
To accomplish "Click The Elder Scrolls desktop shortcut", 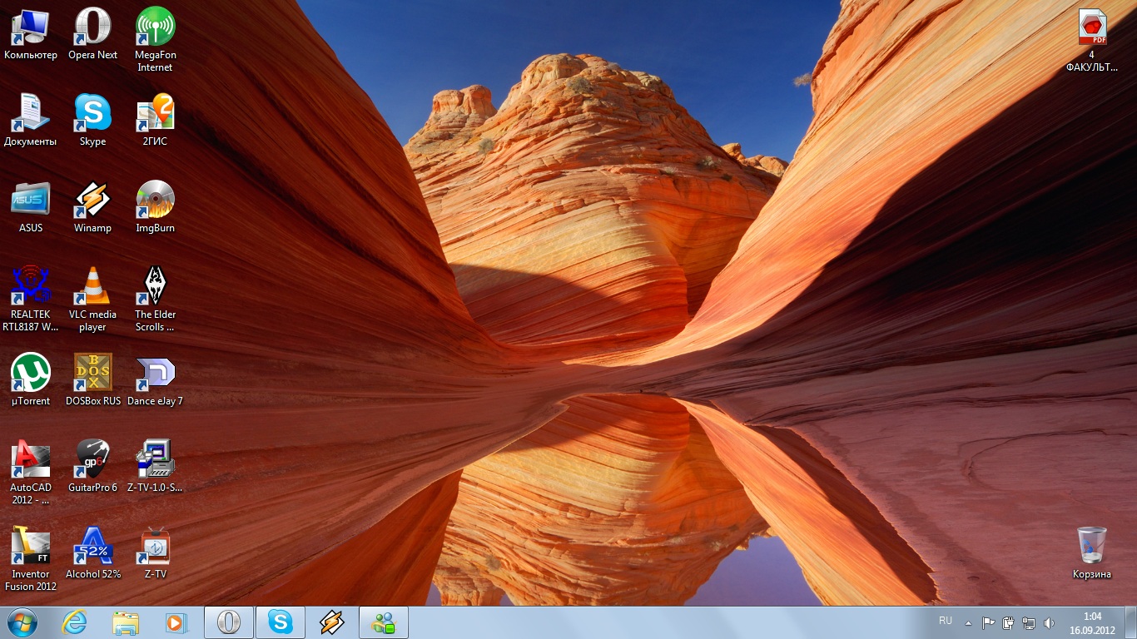I will coord(156,300).
